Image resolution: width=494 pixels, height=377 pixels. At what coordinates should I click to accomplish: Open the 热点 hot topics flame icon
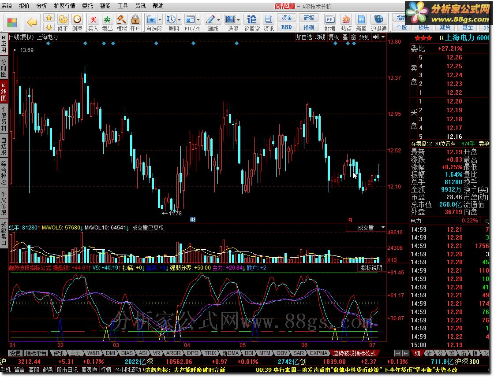pos(346,22)
